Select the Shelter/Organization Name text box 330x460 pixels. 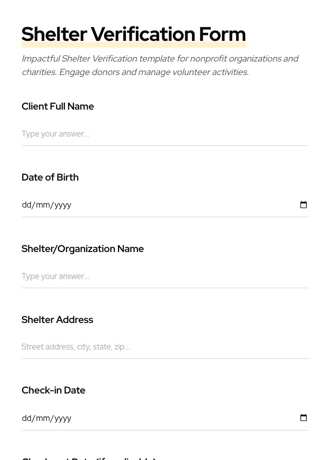coord(135,276)
